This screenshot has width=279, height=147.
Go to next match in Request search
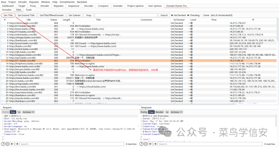(x=17, y=144)
